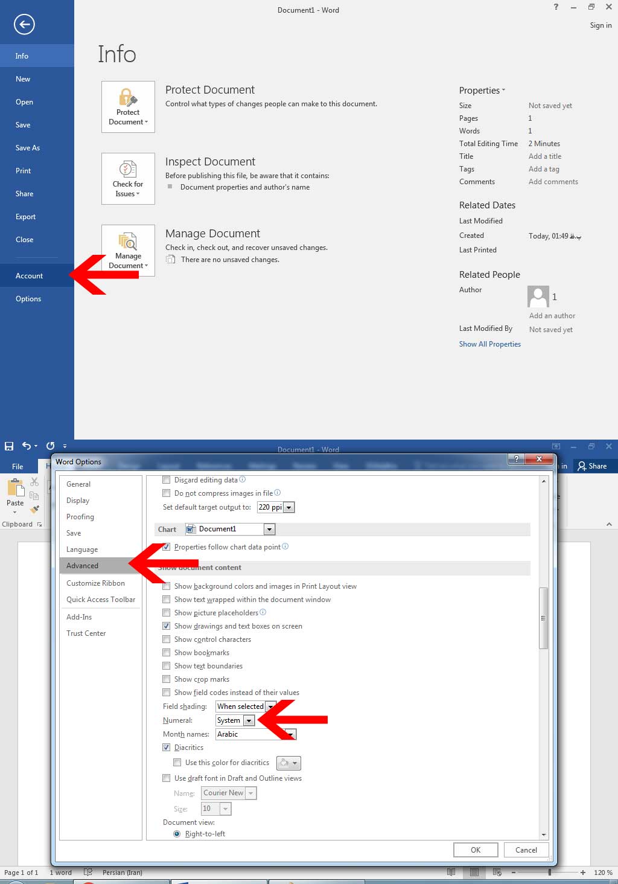Screen dimensions: 618x884
Task: Click the Ribbon Display Options icon
Action: [556, 446]
